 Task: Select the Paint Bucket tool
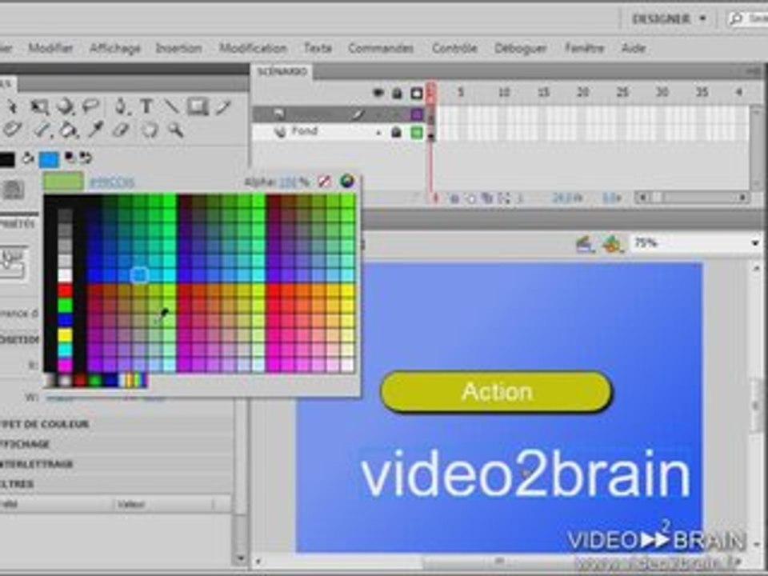click(x=69, y=130)
